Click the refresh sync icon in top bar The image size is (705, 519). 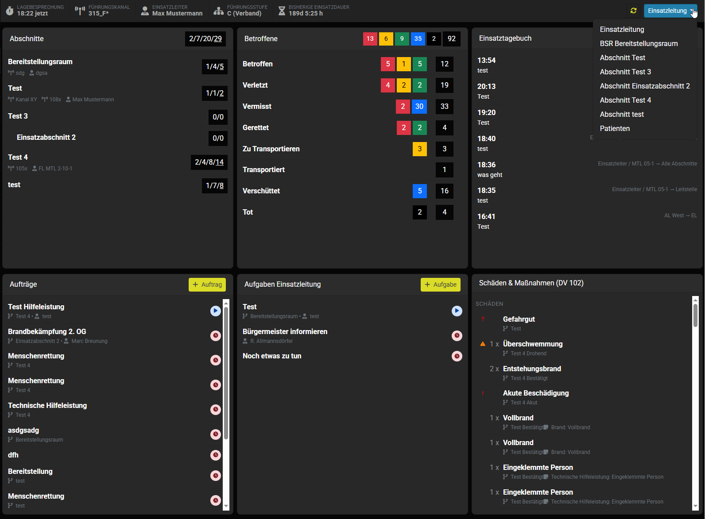coord(634,11)
